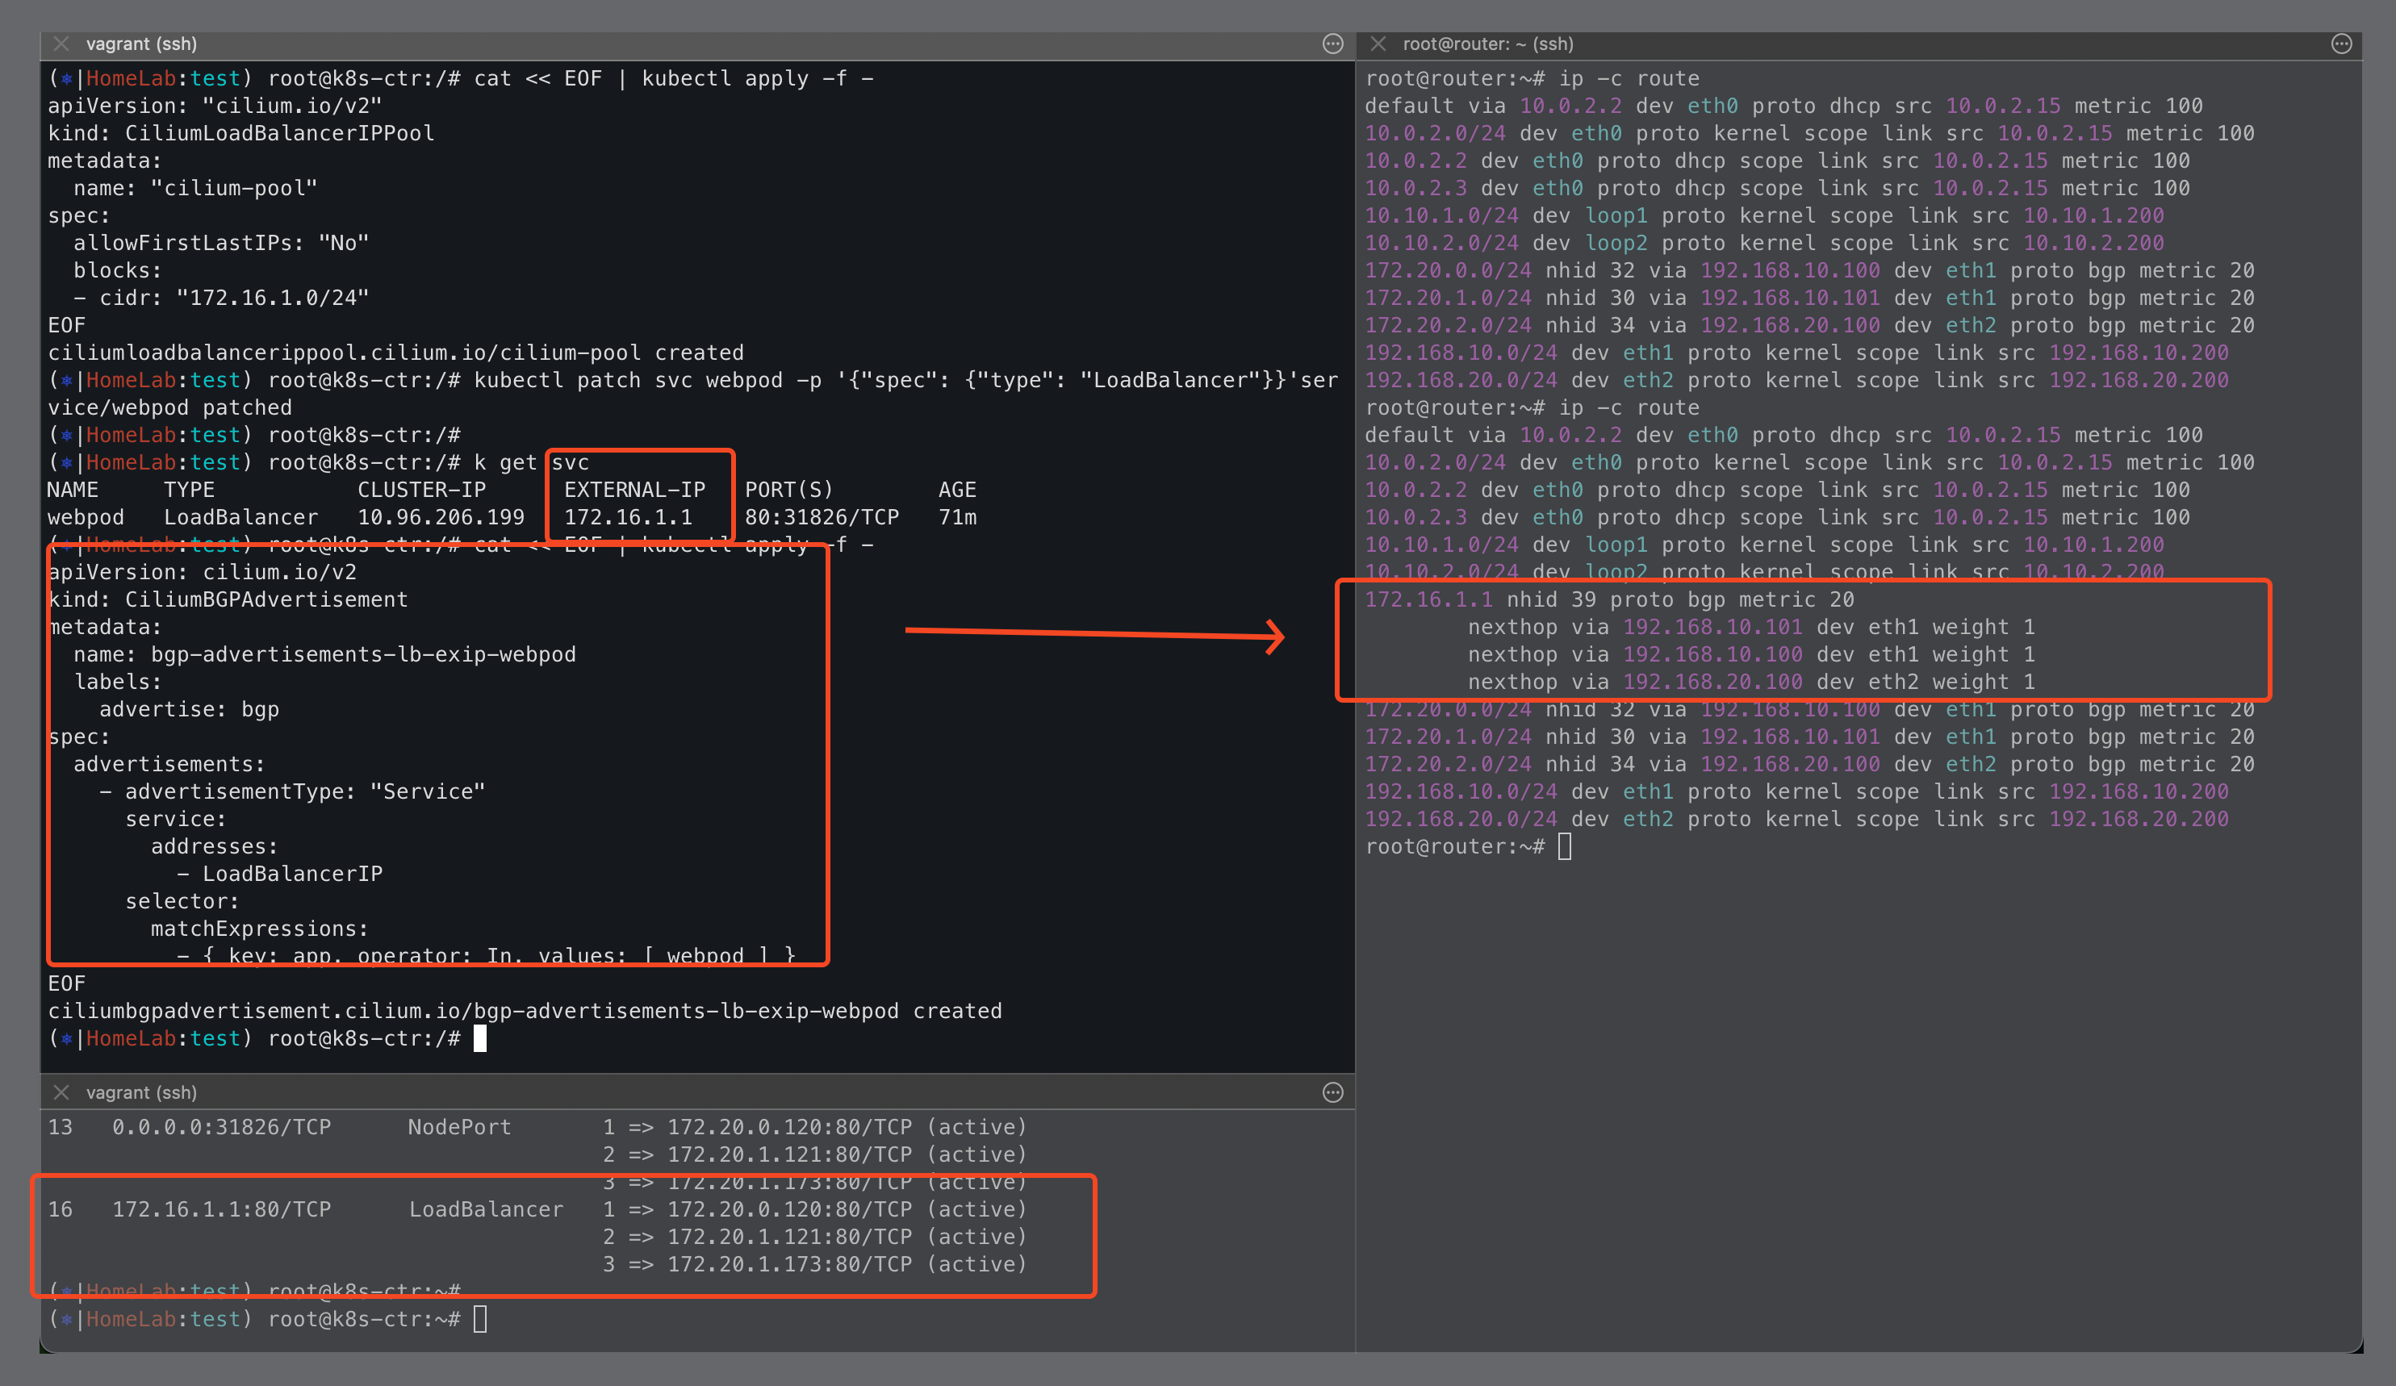Click the LoadBalancer 172.16.1.1:80/TCP service entry
This screenshot has height=1386, width=2396.
pyautogui.click(x=222, y=1209)
